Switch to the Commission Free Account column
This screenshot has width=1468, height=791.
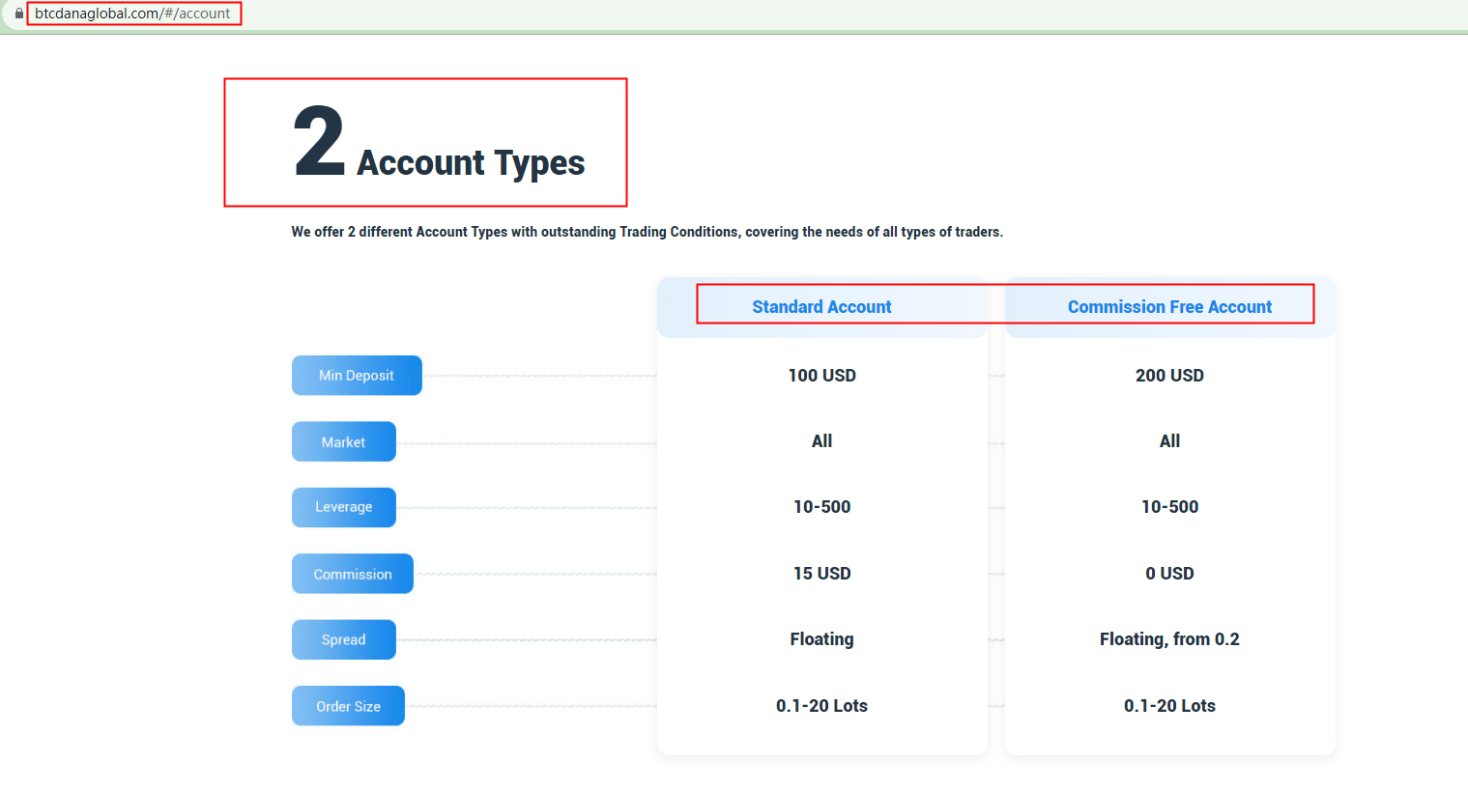point(1169,306)
